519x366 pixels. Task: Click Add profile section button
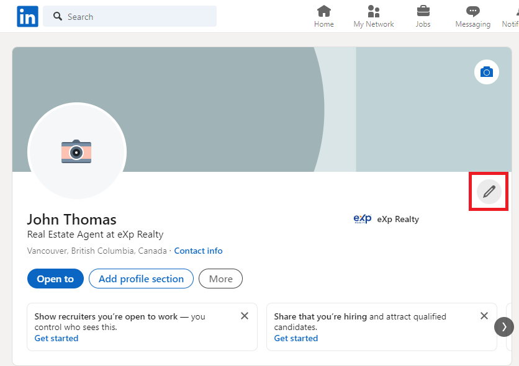point(141,279)
